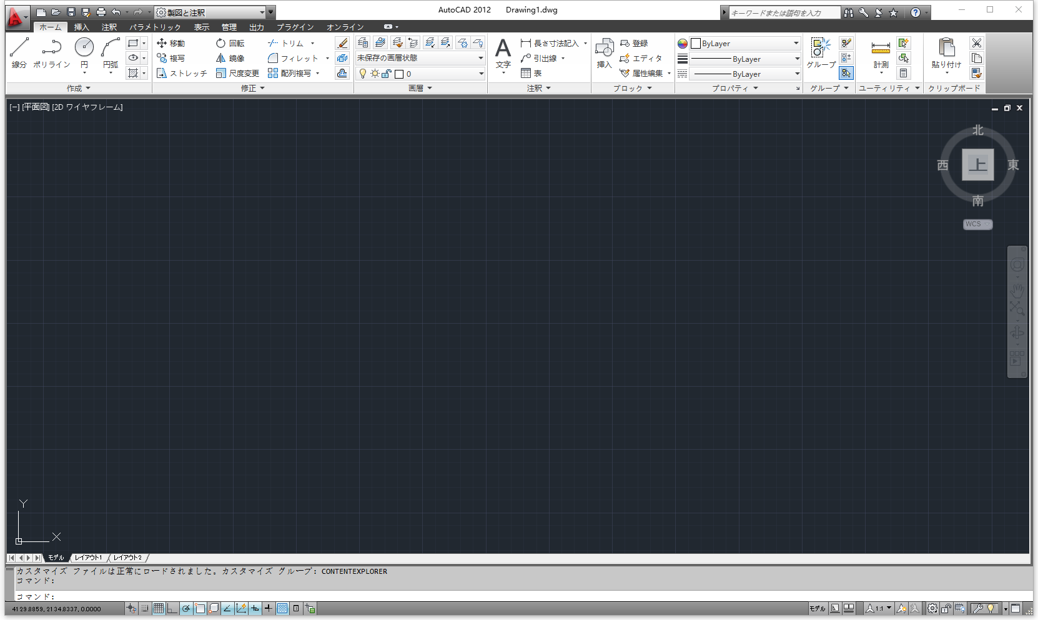Click the keyword search input field

coord(784,12)
